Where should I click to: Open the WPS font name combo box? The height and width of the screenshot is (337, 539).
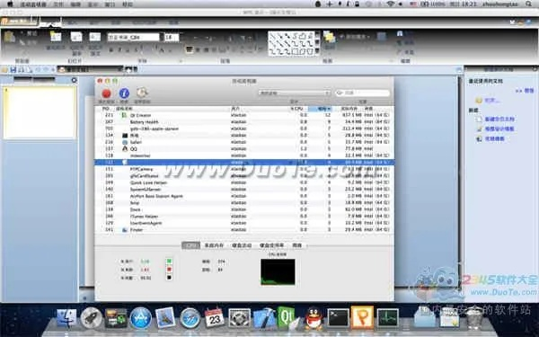coord(133,37)
